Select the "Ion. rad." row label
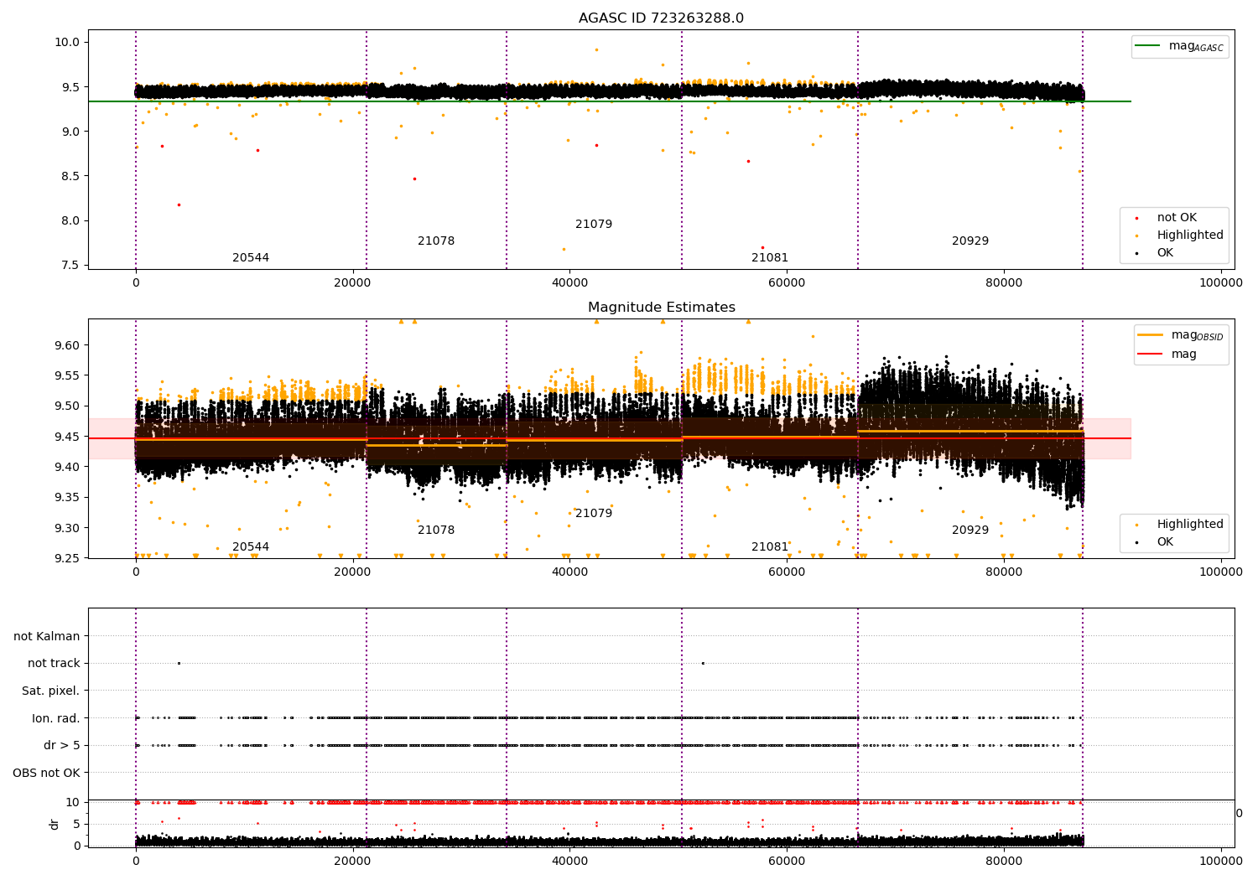Viewport: 1258px width, 880px height. (x=56, y=718)
